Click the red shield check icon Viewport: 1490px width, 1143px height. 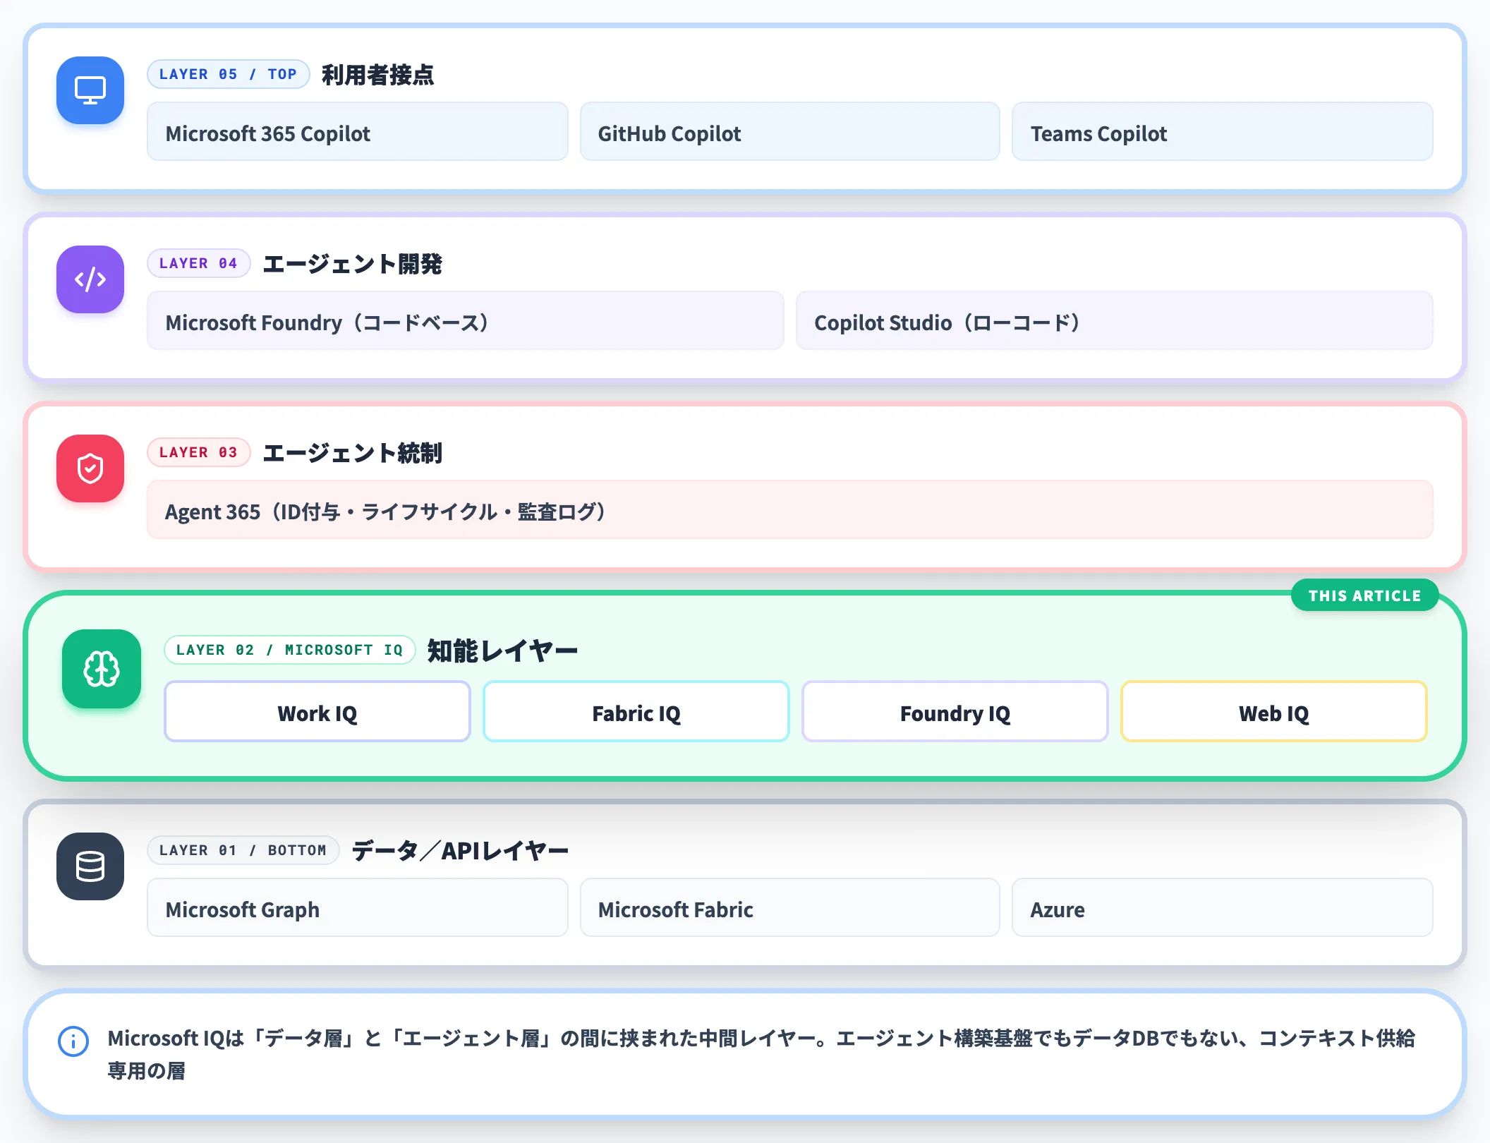point(90,468)
